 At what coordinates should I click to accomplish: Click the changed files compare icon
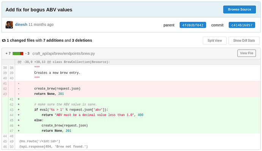pos(4,41)
